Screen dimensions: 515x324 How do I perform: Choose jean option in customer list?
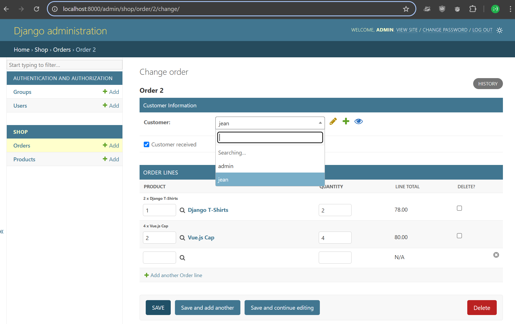tap(223, 180)
